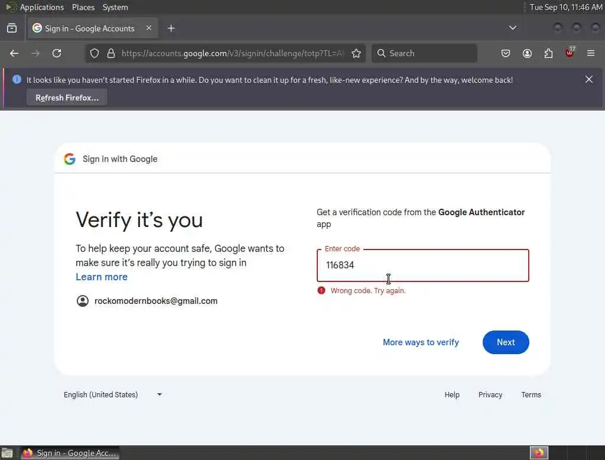Open the English (United States) language dropdown
Screen dimensions: 605x460
(x=113, y=395)
